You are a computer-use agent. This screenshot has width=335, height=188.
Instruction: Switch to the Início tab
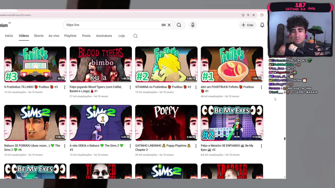(x=9, y=36)
